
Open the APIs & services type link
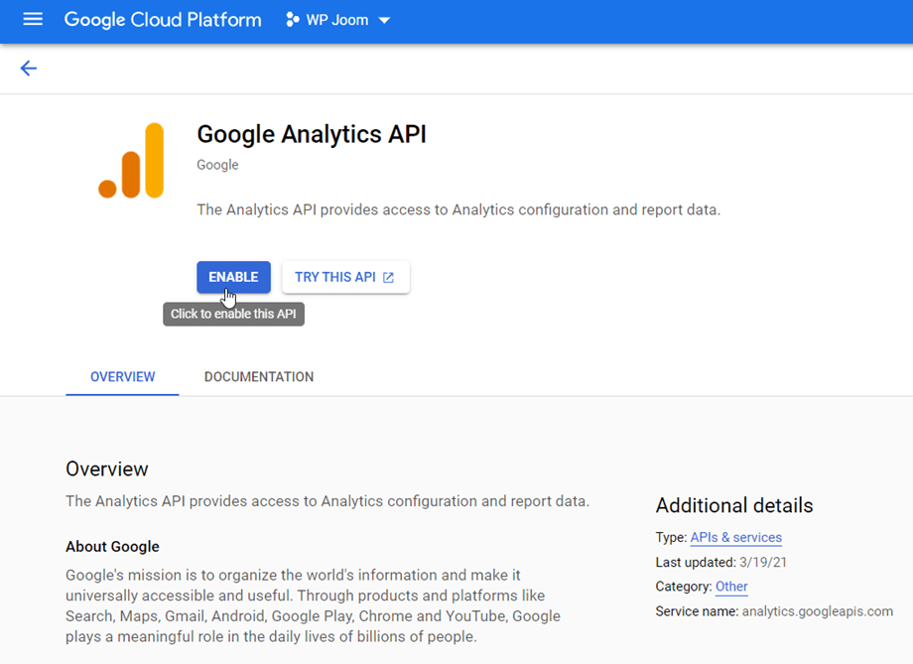point(736,538)
